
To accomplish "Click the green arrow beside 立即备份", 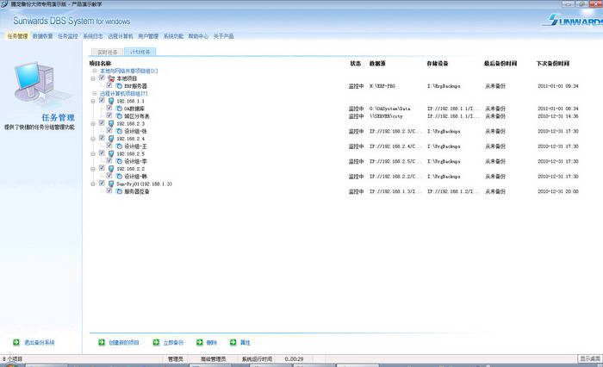I will [156, 342].
